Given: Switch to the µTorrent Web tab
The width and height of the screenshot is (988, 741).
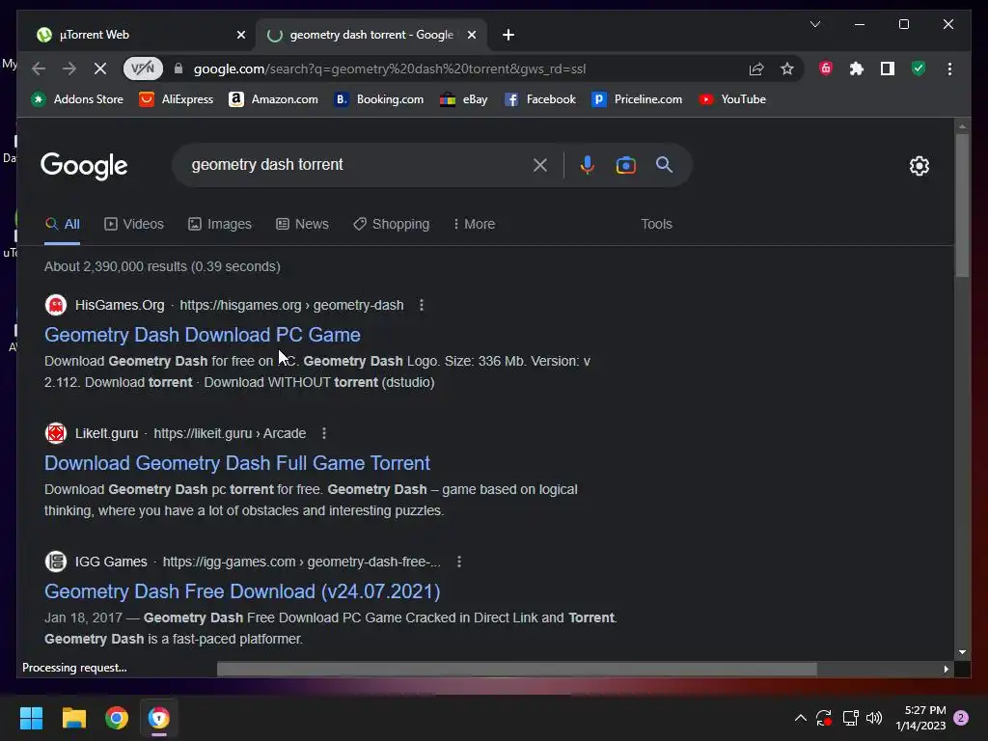Looking at the screenshot, I should [x=135, y=35].
